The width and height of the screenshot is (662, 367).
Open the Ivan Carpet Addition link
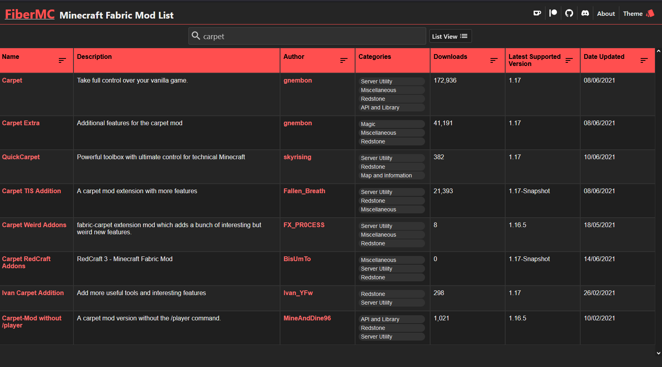[x=33, y=293]
